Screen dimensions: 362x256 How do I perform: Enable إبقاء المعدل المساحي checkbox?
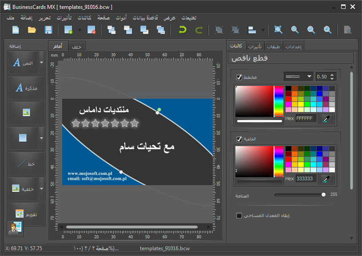[x=239, y=216]
